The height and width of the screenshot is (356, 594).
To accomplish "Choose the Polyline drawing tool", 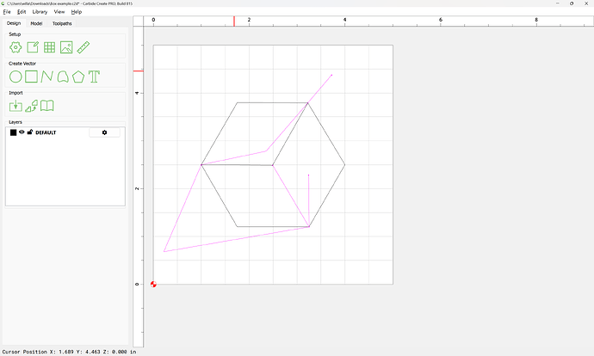I will pyautogui.click(x=47, y=77).
